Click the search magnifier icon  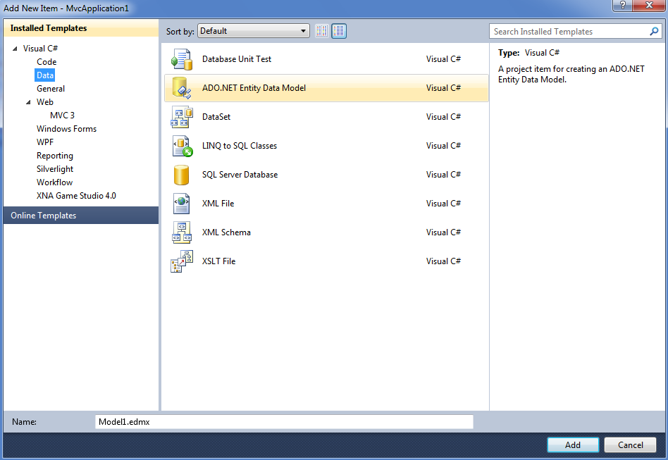coord(654,31)
